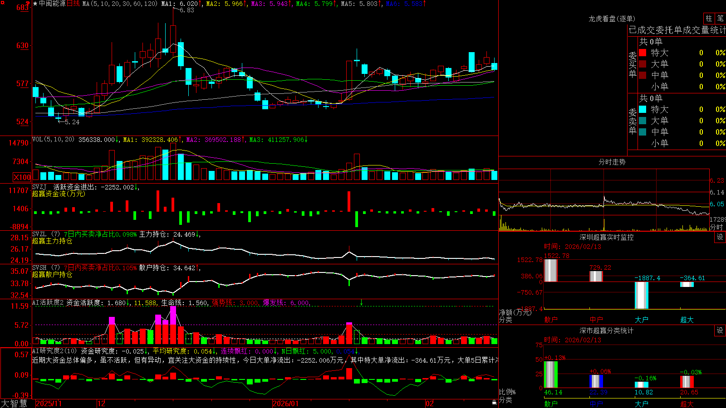Image resolution: width=726 pixels, height=408 pixels.
Task: Click the SVSH 散户持仓 indicator label
Action: point(46,268)
